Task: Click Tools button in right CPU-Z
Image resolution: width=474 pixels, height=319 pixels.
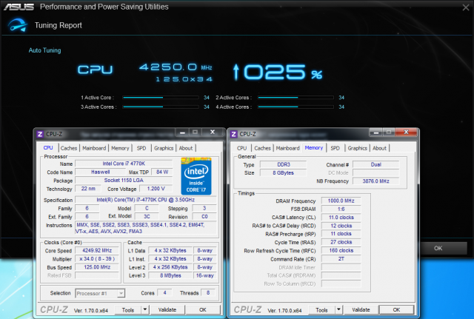Action: [321, 310]
